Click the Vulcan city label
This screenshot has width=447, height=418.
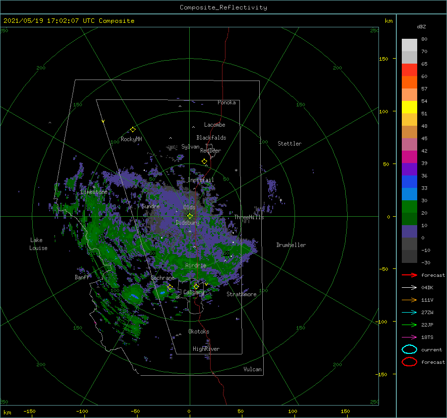[253, 369]
